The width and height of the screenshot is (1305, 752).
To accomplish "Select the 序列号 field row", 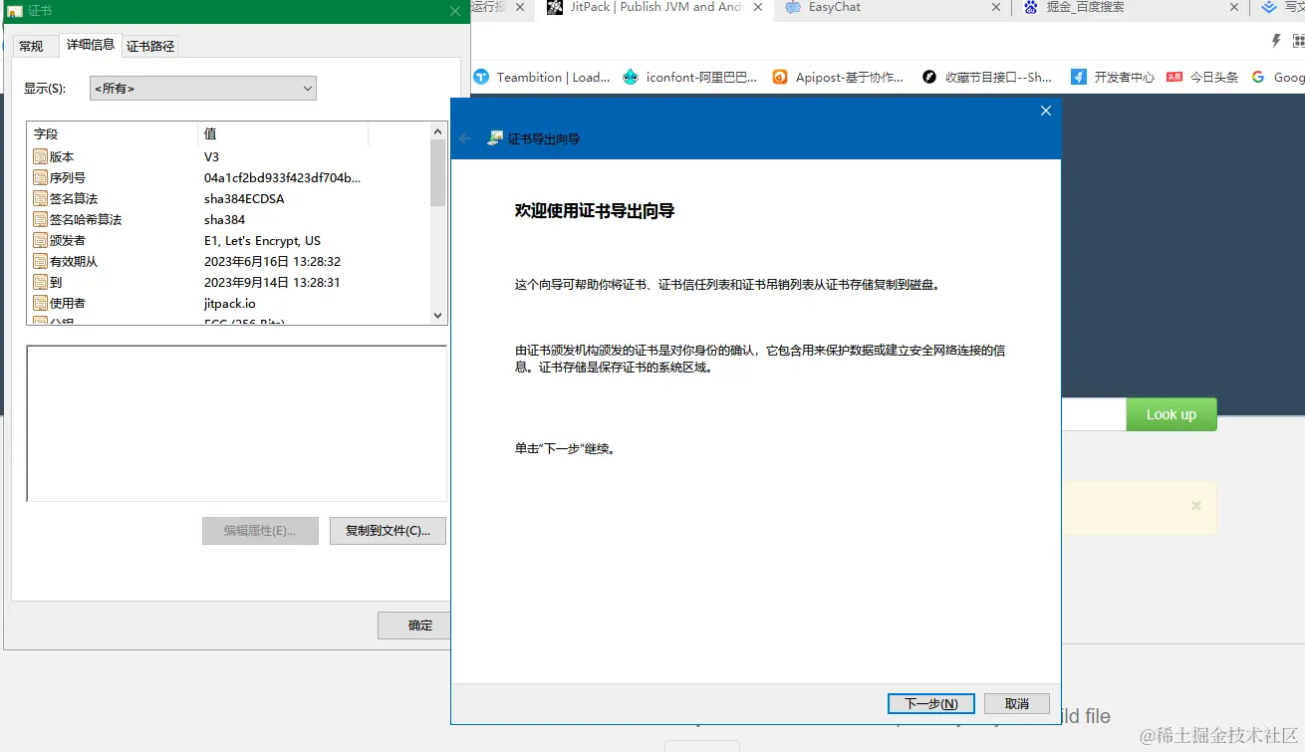I will click(x=70, y=177).
